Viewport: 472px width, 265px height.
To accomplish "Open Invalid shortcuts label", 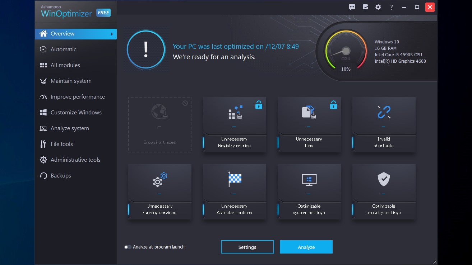I will [384, 142].
